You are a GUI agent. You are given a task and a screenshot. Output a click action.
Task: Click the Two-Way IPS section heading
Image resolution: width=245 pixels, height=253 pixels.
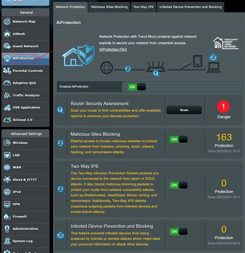click(84, 166)
